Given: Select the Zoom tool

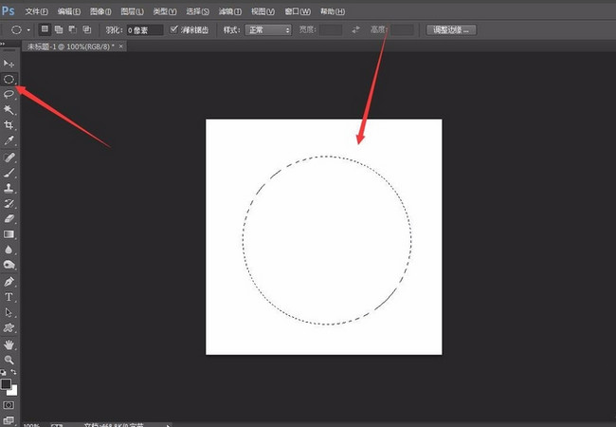Looking at the screenshot, I should (x=9, y=360).
